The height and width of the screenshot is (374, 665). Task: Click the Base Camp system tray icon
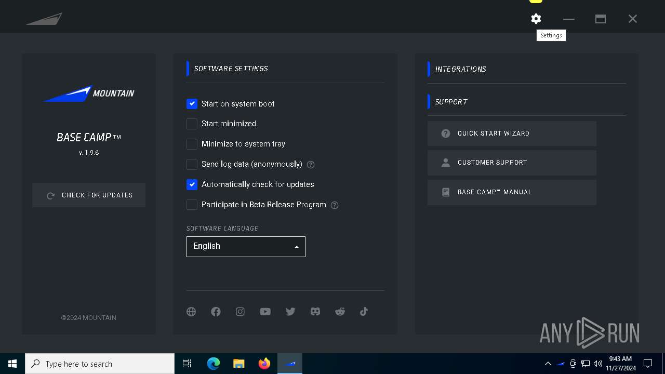[x=561, y=364]
